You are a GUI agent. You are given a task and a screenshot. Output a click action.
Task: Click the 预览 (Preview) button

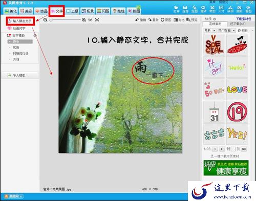192,20
